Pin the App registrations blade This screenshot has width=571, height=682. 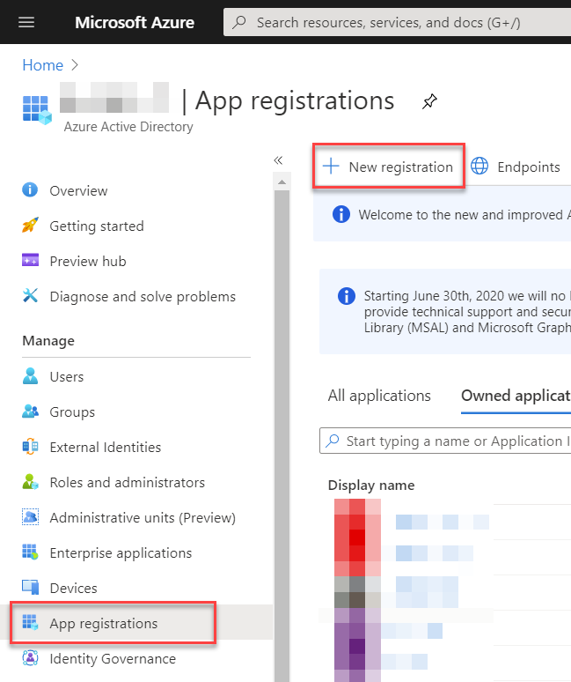click(429, 102)
